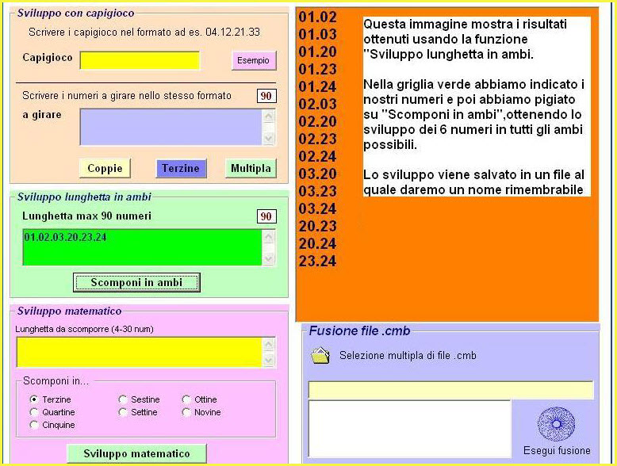Screen dimensions: 617x466
Task: Click the blue Terzine button
Action: tap(181, 168)
